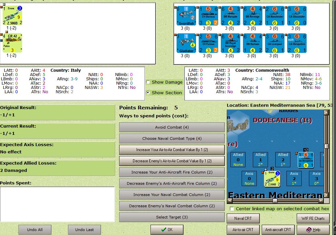Click the Select Target (3) option
The height and width of the screenshot is (235, 336).
coord(172,217)
